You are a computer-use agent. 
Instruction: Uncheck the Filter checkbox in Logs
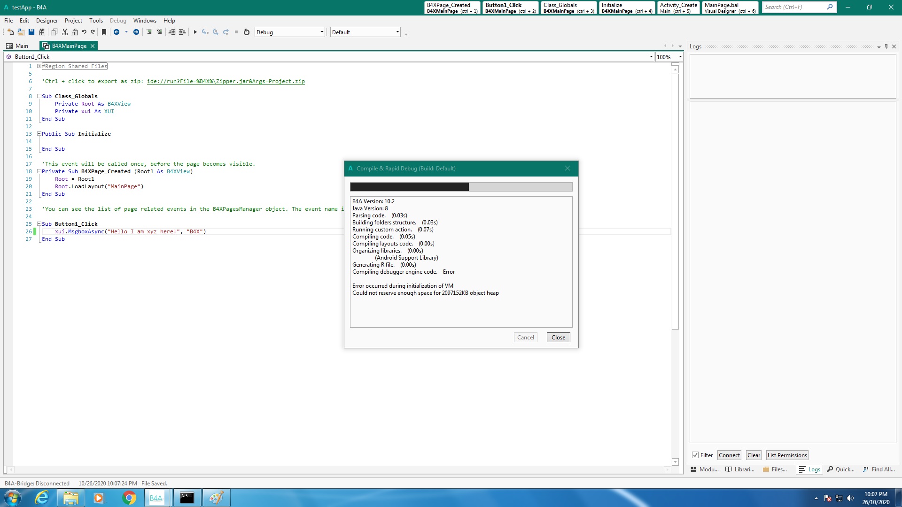(x=695, y=455)
